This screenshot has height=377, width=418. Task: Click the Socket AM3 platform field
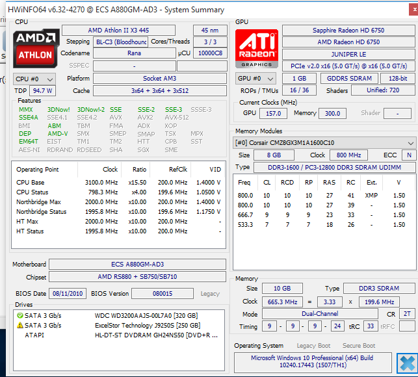pos(160,79)
